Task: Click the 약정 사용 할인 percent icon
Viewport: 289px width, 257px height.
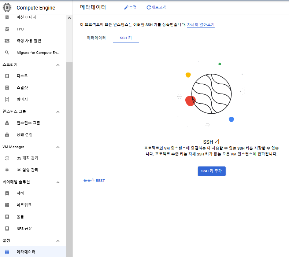Action: click(x=7, y=41)
